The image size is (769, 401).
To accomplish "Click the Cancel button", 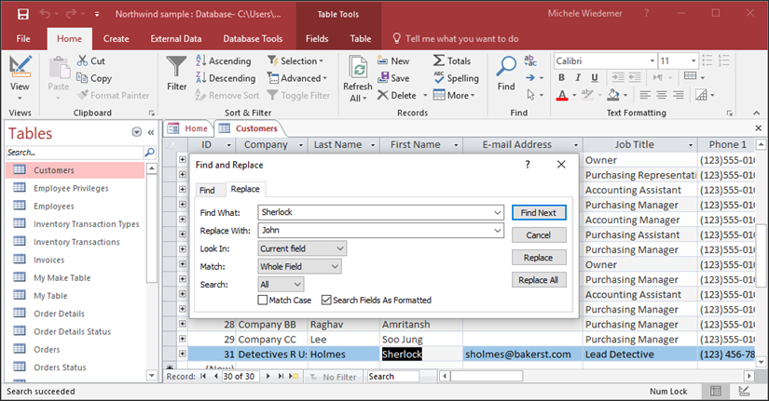I will [x=539, y=235].
